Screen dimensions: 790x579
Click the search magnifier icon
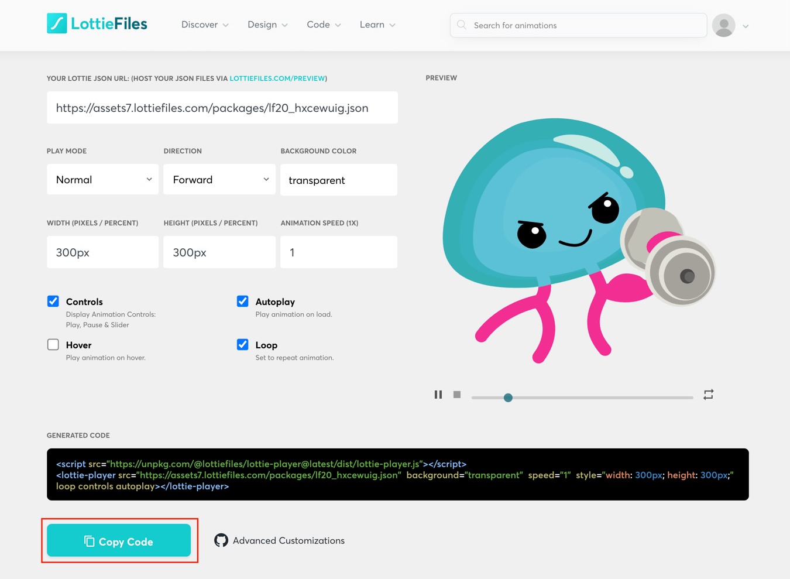coord(462,25)
